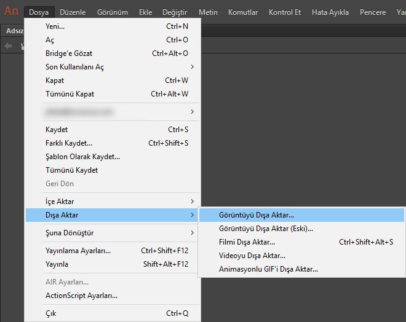Click the back arrow icon below document tab
406x322 pixels.
click(8, 45)
